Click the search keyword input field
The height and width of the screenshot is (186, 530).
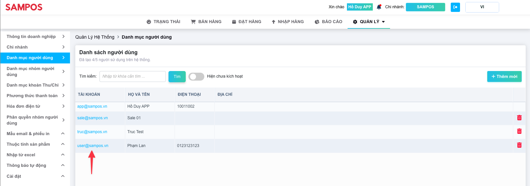click(x=133, y=77)
